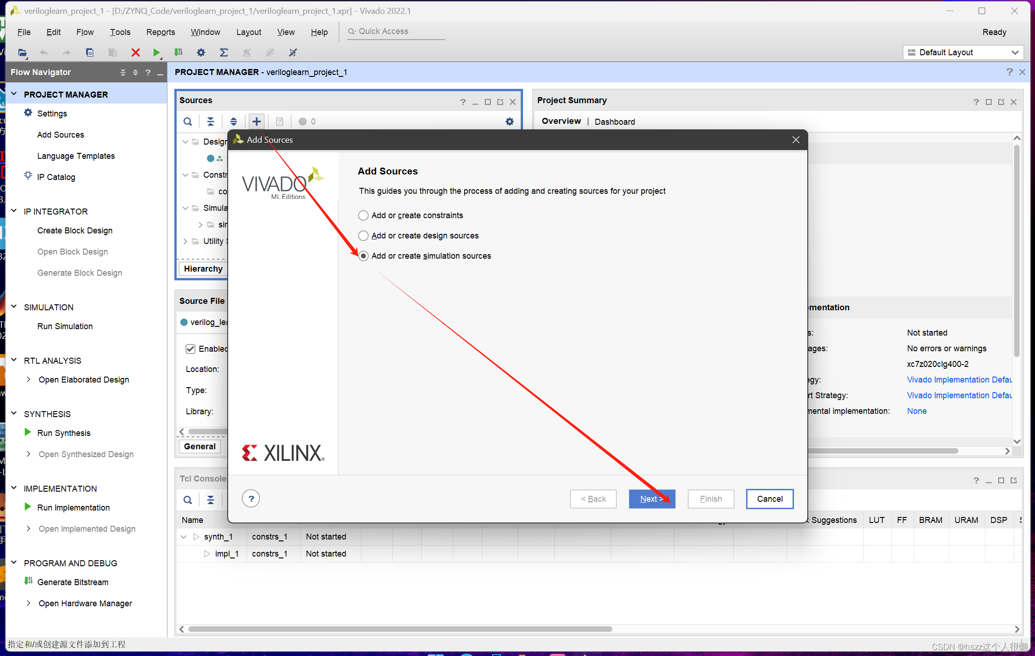Collapse the SYNTHESIS section
Image resolution: width=1035 pixels, height=656 pixels.
click(14, 414)
